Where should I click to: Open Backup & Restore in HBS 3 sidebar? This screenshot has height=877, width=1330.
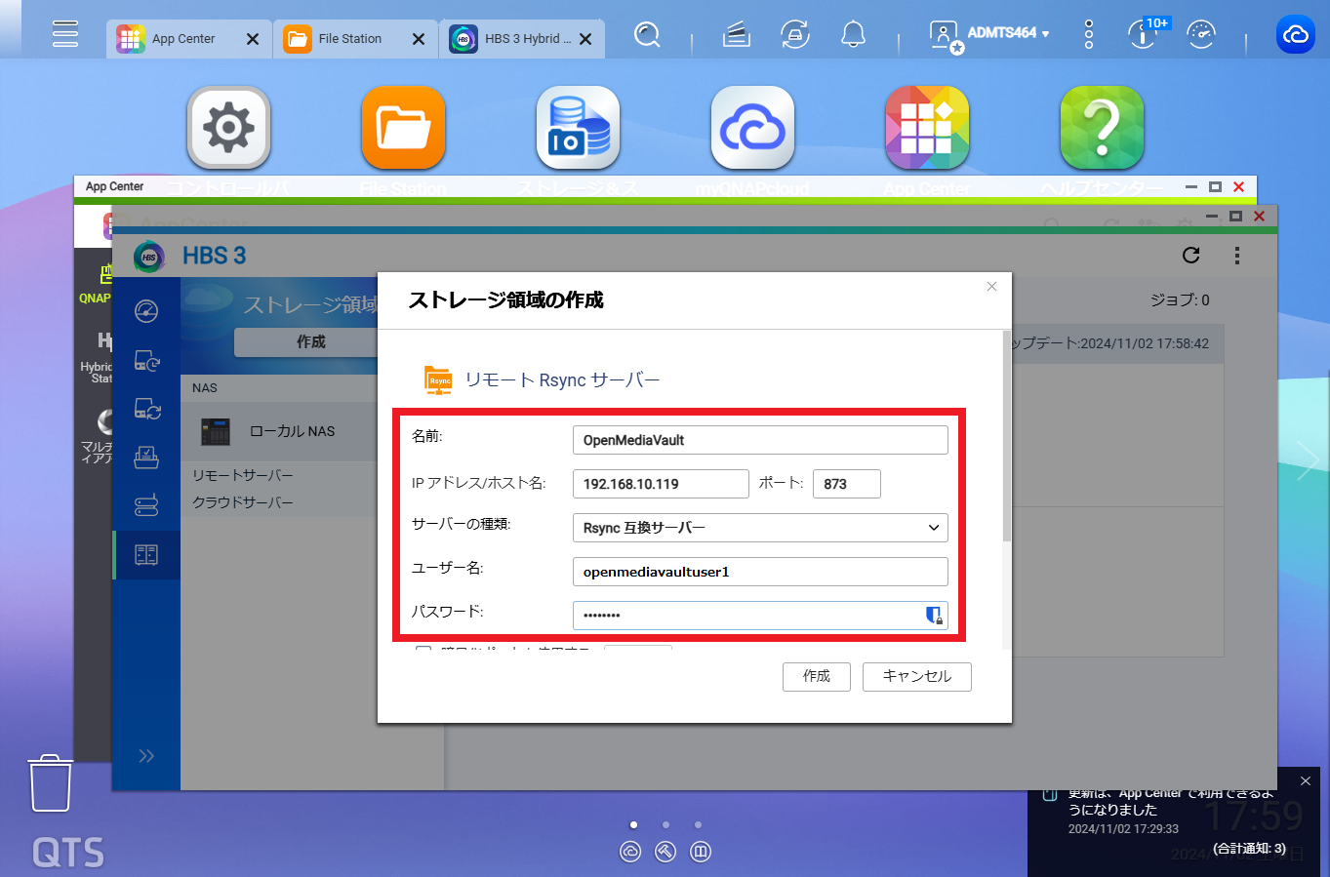click(146, 360)
